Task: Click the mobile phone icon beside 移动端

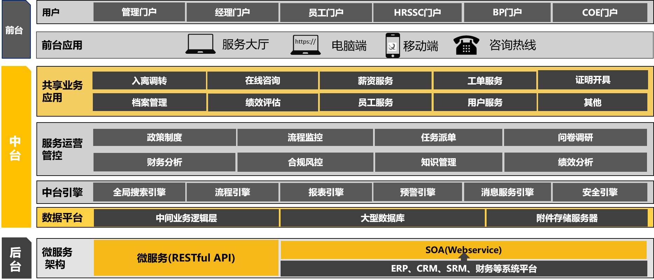Action: click(x=393, y=45)
